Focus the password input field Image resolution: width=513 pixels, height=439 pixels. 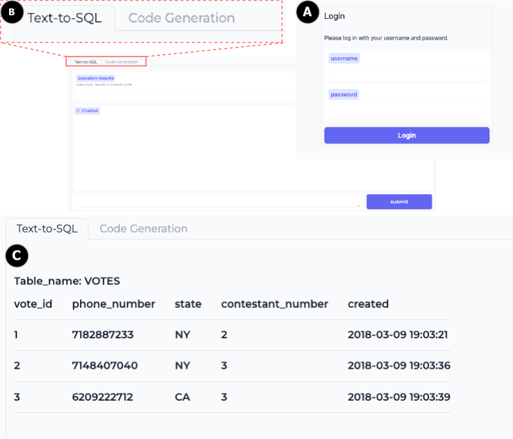[x=406, y=110]
